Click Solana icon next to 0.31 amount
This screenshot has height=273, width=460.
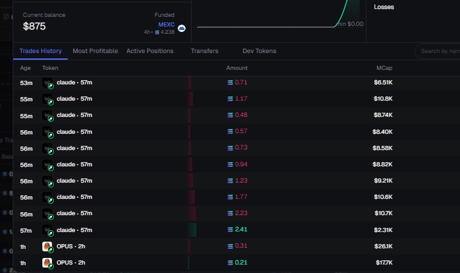point(230,246)
